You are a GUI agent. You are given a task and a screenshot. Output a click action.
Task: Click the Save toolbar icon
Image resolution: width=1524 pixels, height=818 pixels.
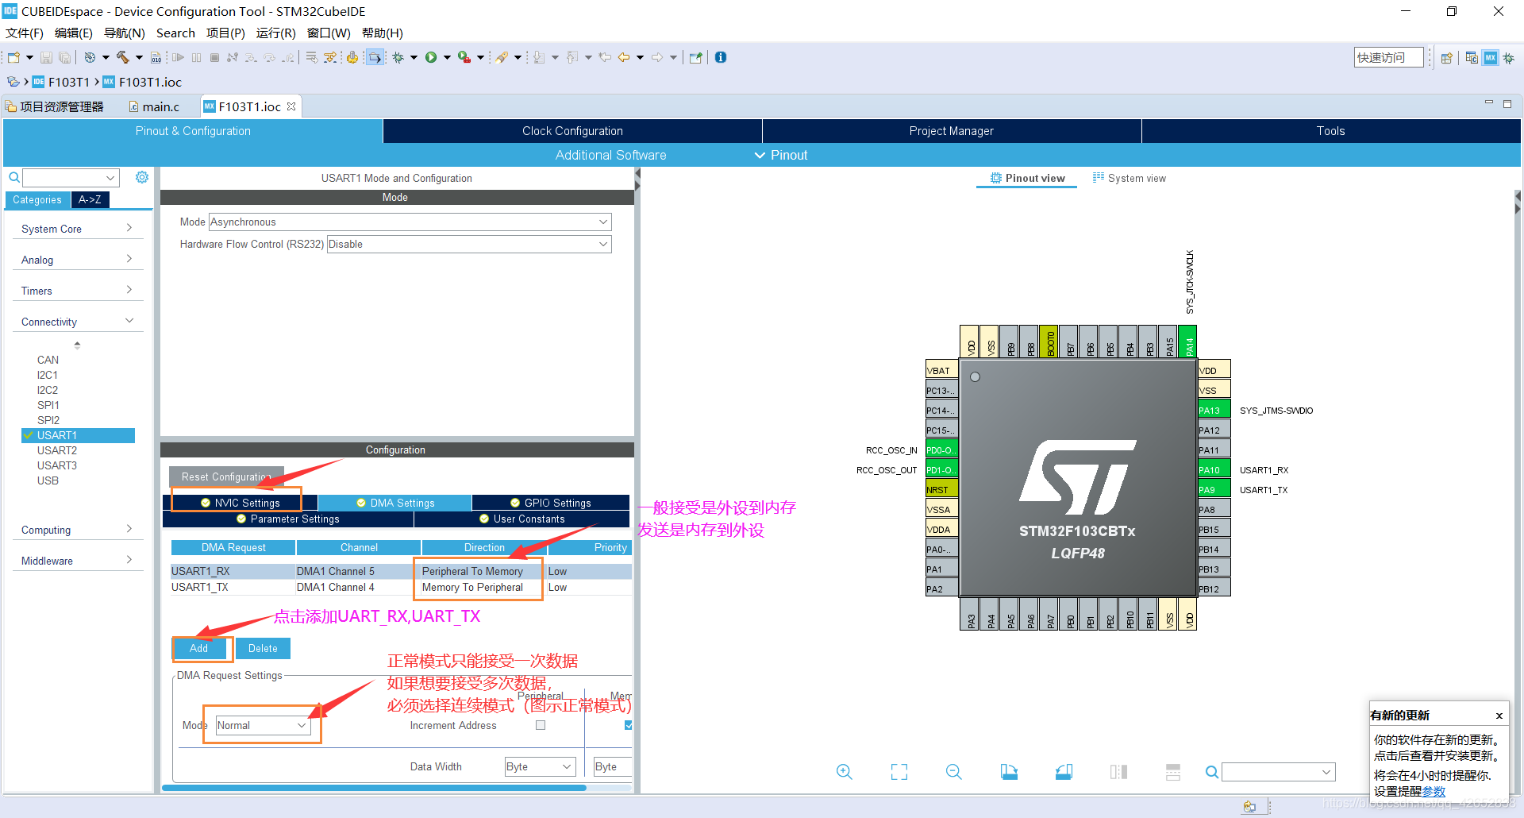(46, 57)
